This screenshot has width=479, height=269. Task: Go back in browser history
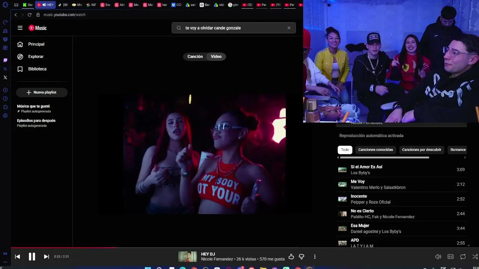[x=16, y=15]
